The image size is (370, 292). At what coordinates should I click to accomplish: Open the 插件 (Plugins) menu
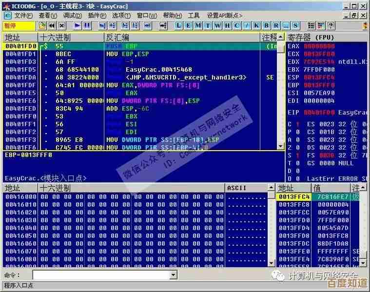(x=97, y=16)
